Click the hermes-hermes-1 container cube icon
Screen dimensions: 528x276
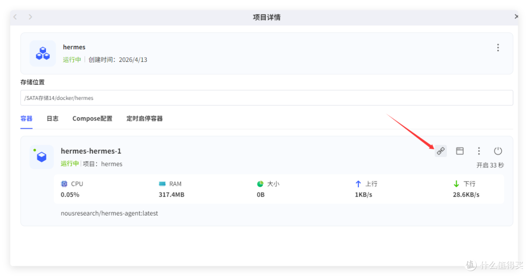[42, 157]
